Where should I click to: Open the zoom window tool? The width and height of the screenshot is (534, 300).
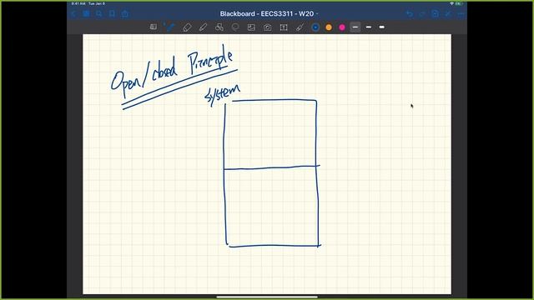(x=154, y=27)
